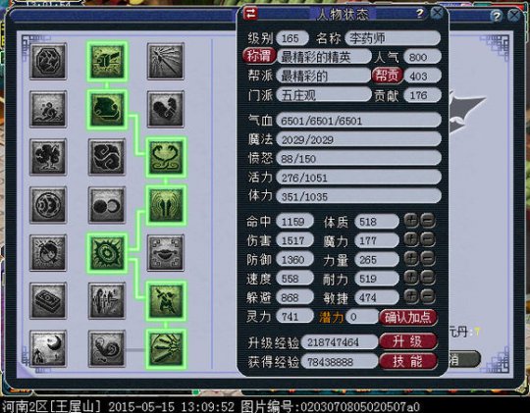Click the 门派 field showing 五庄观
The image size is (530, 413).
(x=324, y=95)
